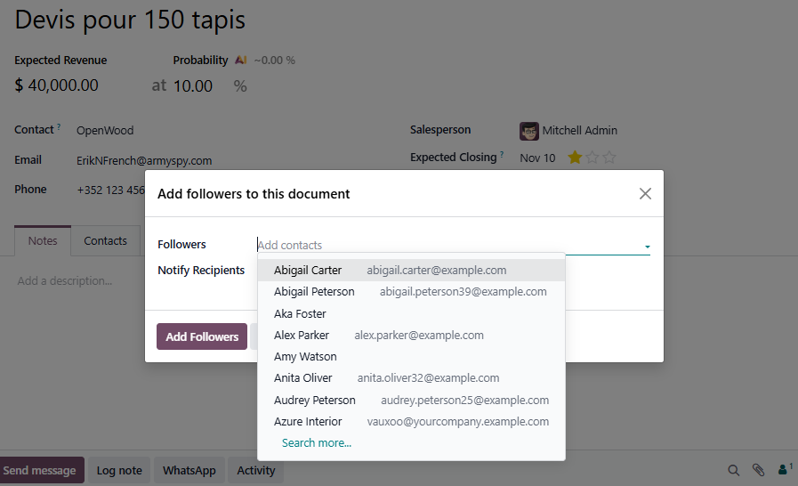Switch to the Notes tab
The height and width of the screenshot is (486, 798).
point(43,241)
